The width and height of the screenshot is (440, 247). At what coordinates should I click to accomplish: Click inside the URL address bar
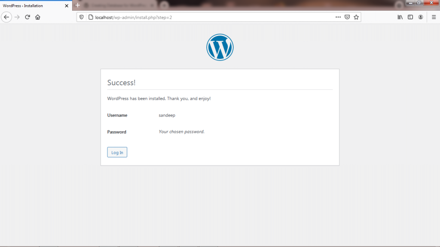point(206,17)
